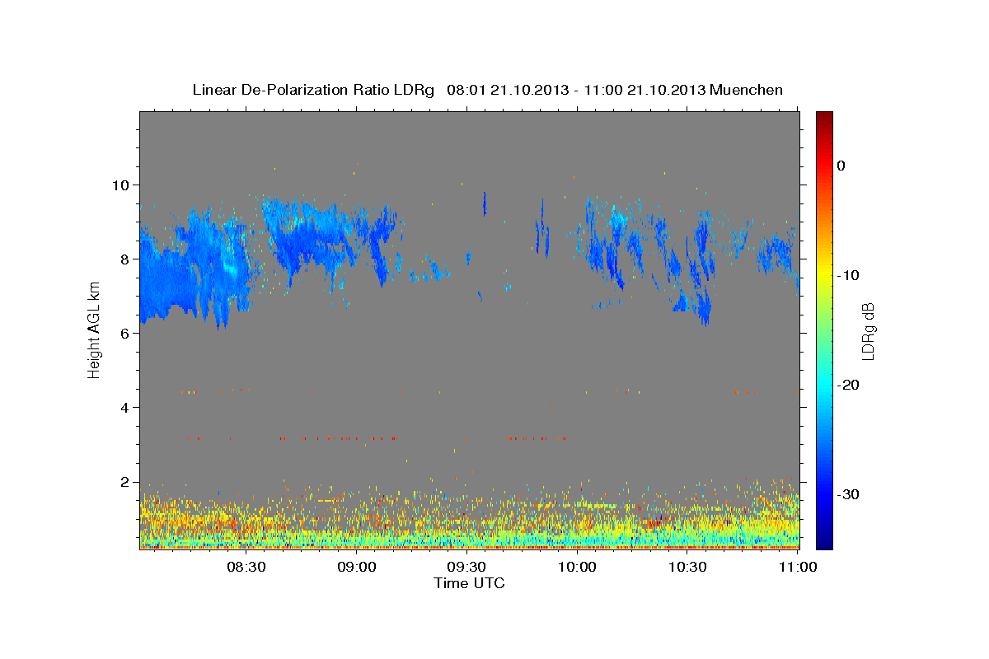Image resolution: width=989 pixels, height=659 pixels.
Task: Click the colorbar label '-20'
Action: point(848,385)
